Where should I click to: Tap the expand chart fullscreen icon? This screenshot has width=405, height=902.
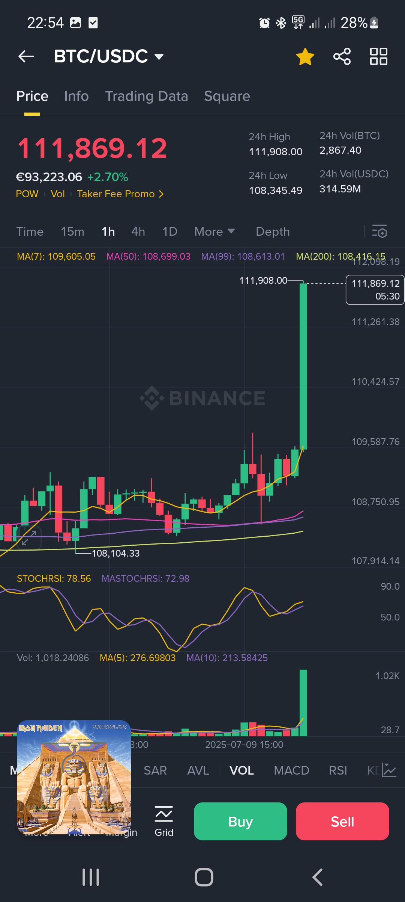(29, 538)
